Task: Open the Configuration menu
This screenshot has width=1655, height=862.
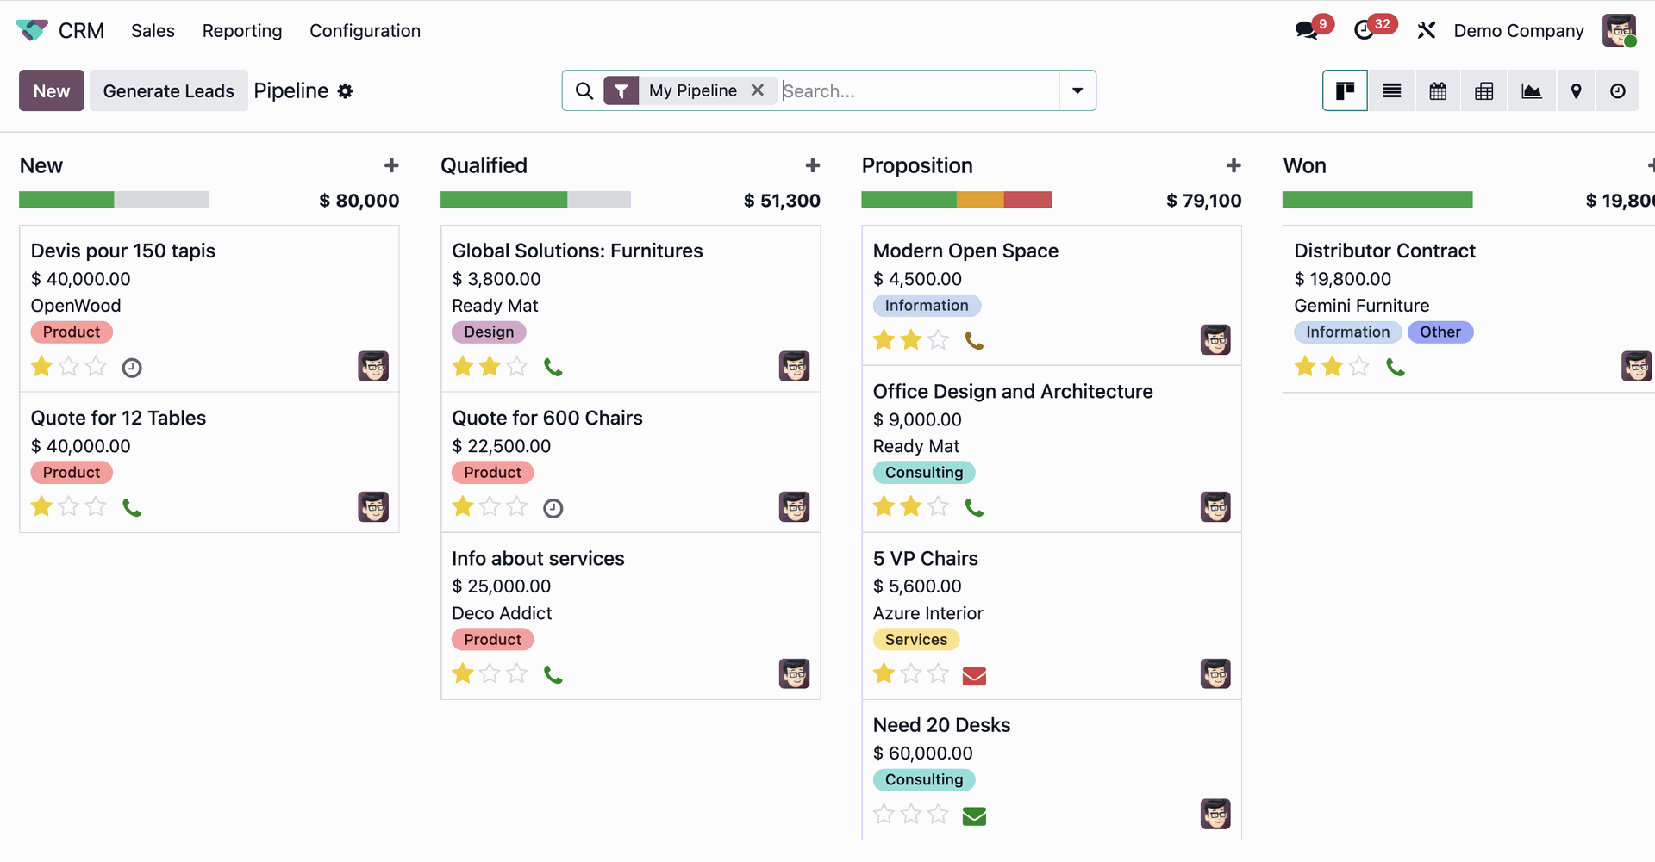Action: (x=365, y=31)
